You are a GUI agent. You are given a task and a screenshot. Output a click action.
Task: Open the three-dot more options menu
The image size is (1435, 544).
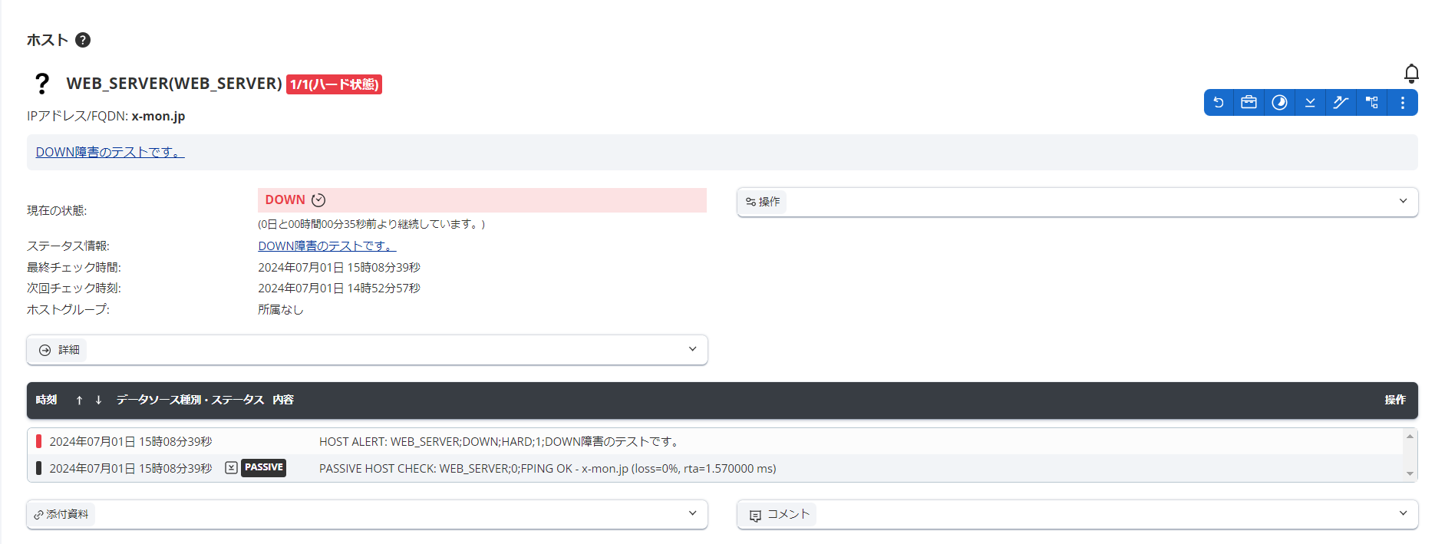pos(1402,103)
